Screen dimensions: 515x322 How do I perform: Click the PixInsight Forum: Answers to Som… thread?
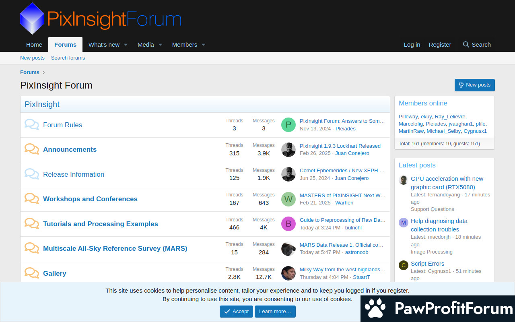[342, 121]
